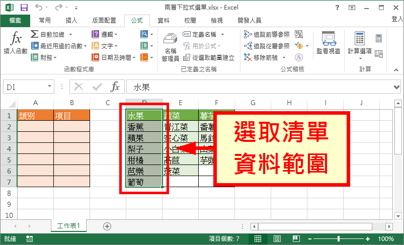
Task: Open Customize Quick Access Toolbar dropdown
Action: point(76,8)
